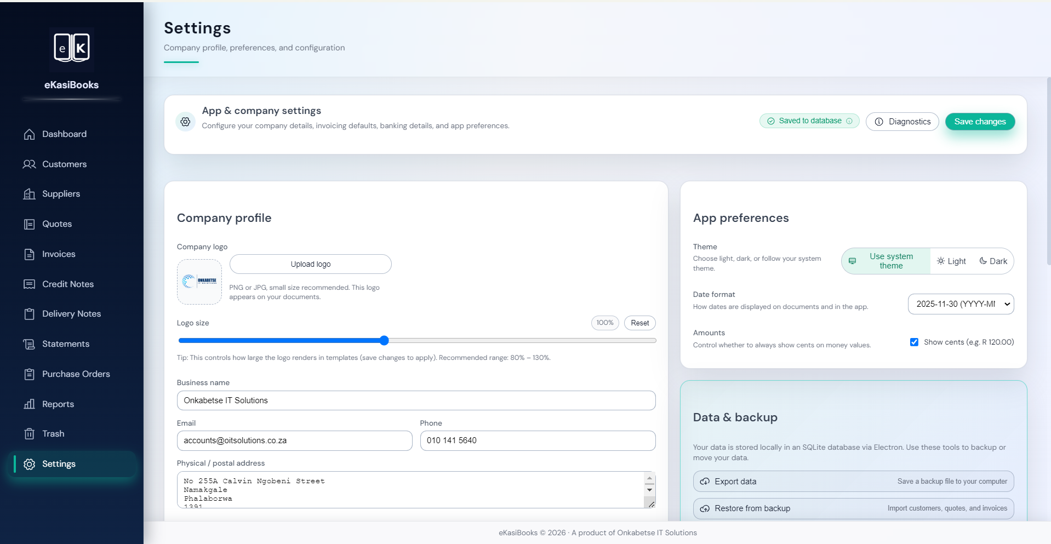1051x544 pixels.
Task: Select the Quotes icon in the sidebar
Action: click(x=30, y=224)
